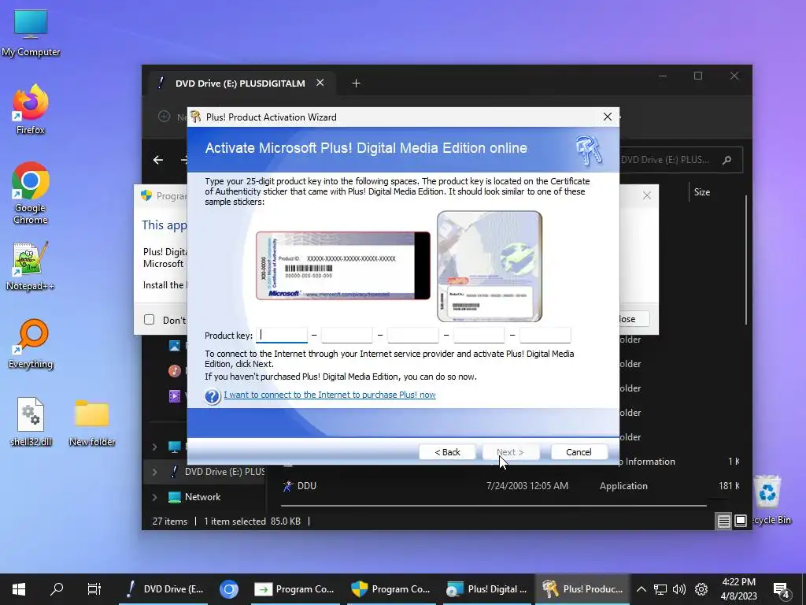Open Videos item in navigation pane

click(x=175, y=395)
